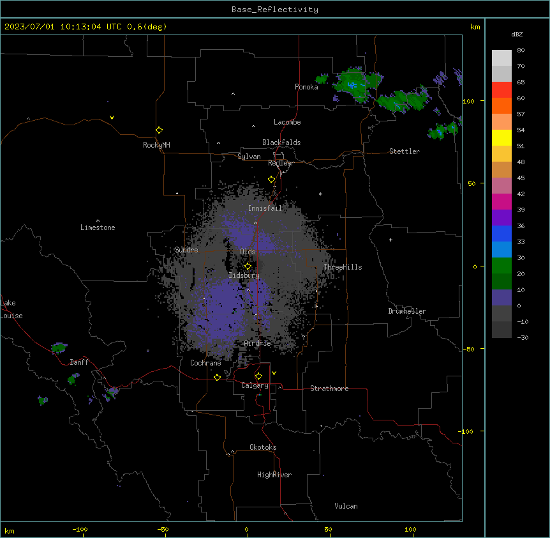Click the bright green legend swatch beside 30
Screen dimensions: 550x538
pos(502,266)
